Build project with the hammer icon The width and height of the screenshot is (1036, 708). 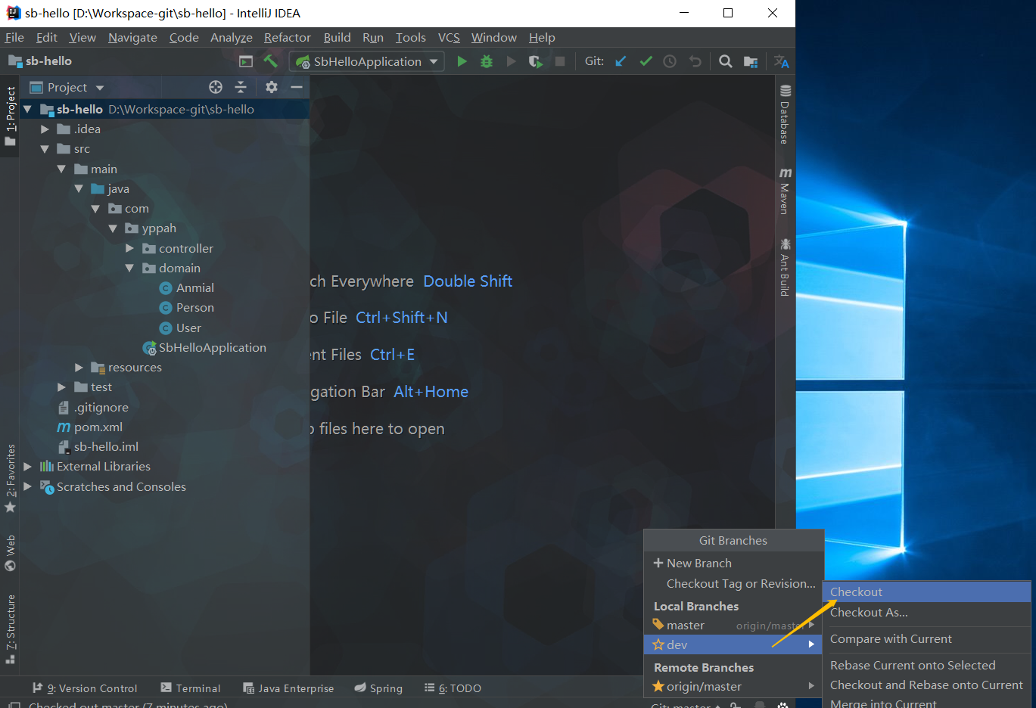point(270,61)
